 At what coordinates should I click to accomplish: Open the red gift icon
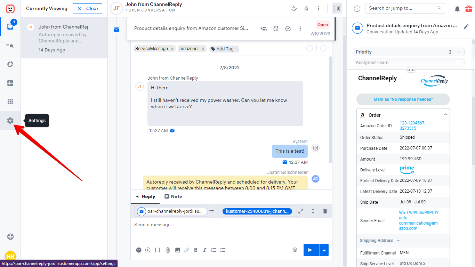468,9
